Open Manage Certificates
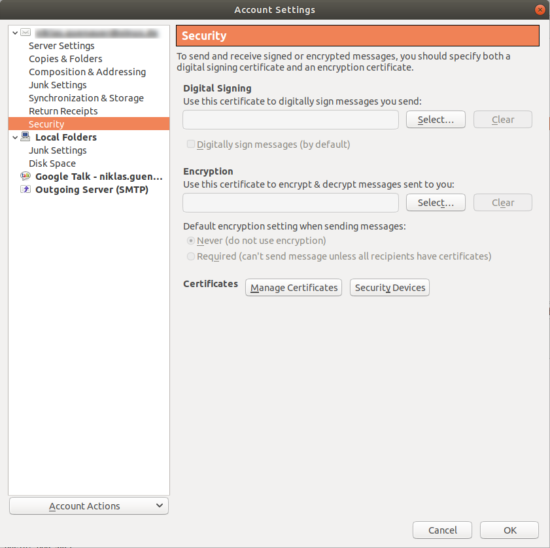 click(294, 288)
